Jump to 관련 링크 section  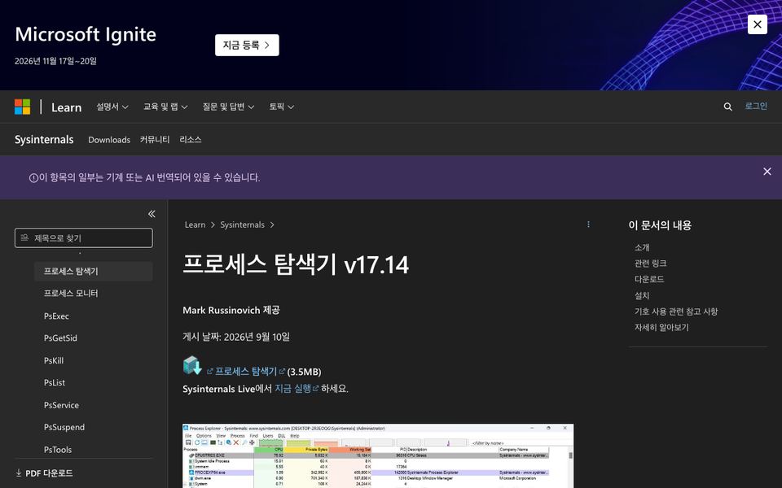click(650, 264)
